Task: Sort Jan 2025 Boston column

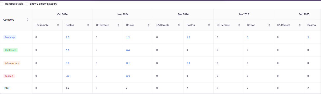Action: [269, 25]
